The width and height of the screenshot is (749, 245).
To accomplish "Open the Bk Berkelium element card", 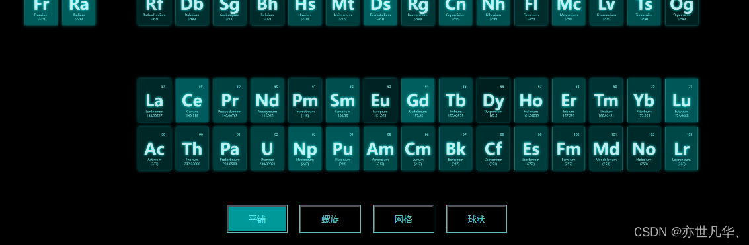I will [455, 149].
